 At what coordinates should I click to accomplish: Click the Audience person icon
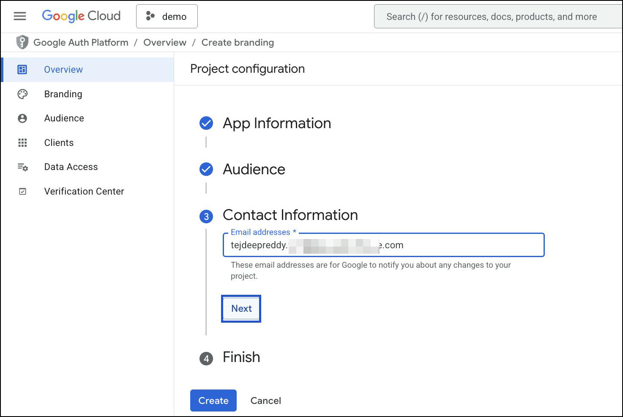click(22, 118)
